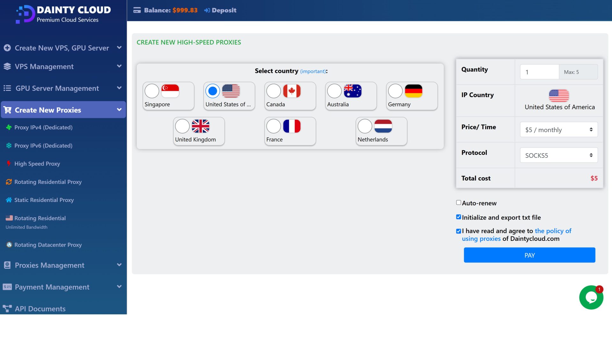The height and width of the screenshot is (344, 612).
Task: Enable the Auto-renew checkbox
Action: pos(459,203)
